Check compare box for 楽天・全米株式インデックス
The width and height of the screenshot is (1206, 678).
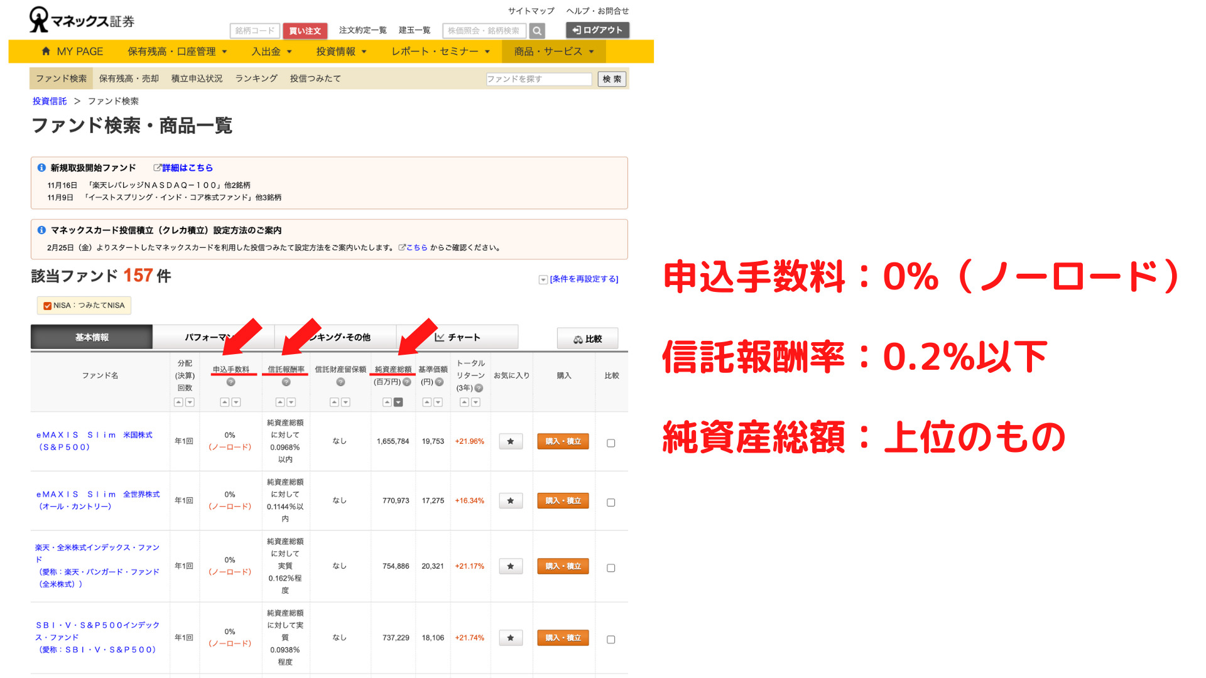pos(611,568)
